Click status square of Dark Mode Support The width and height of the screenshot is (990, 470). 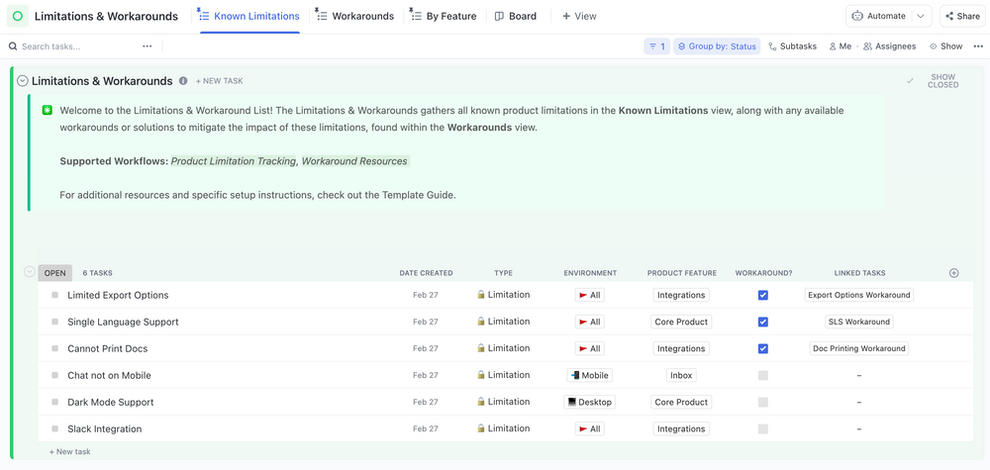[x=54, y=402]
